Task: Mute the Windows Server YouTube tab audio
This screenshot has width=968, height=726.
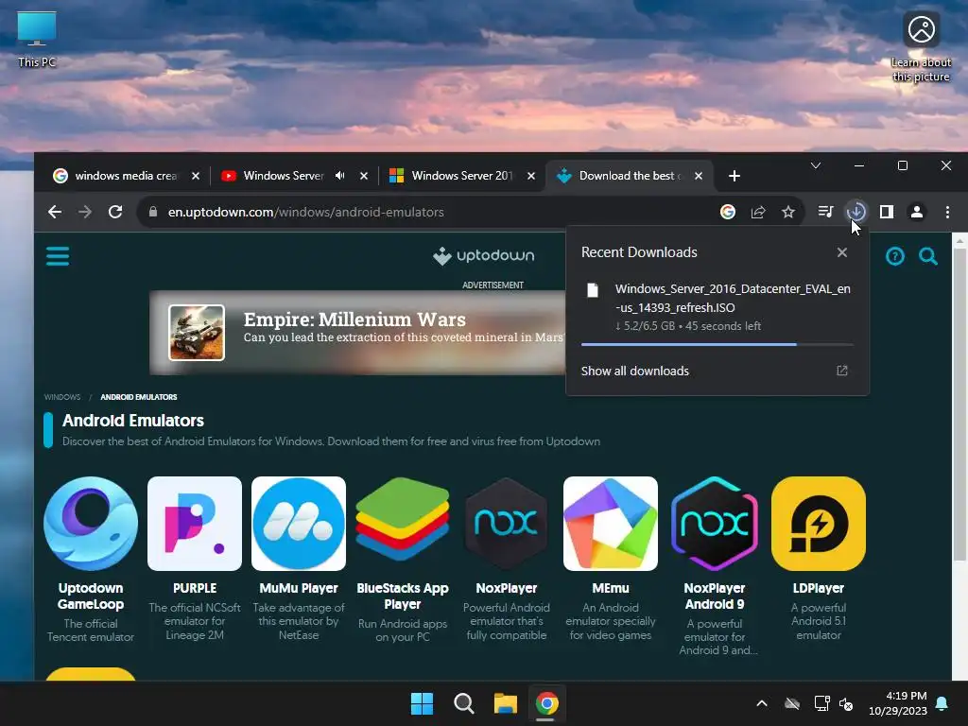Action: click(x=339, y=176)
